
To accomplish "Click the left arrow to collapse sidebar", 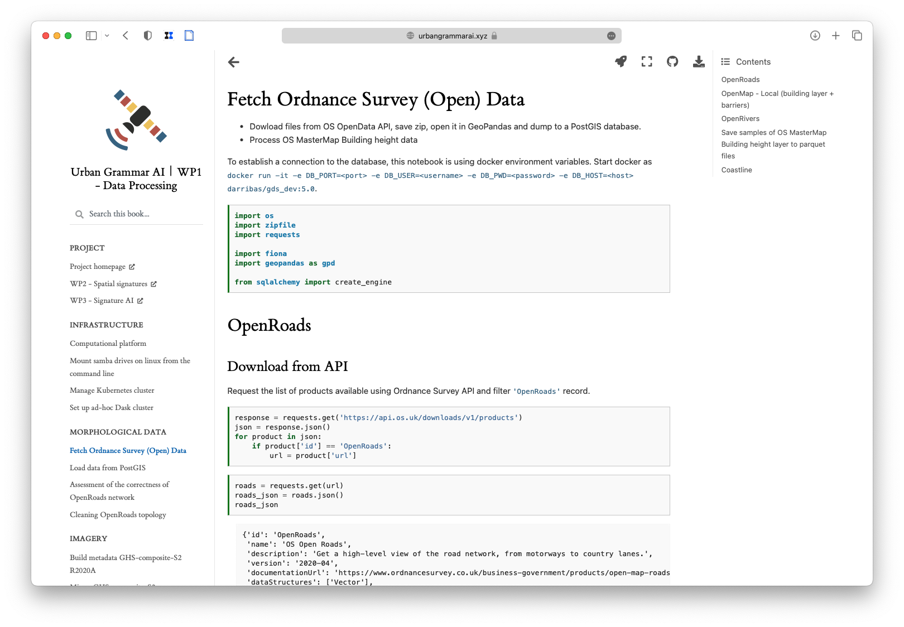I will (234, 62).
